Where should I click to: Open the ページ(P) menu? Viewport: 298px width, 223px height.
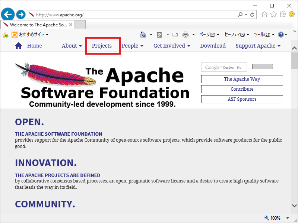click(x=209, y=35)
